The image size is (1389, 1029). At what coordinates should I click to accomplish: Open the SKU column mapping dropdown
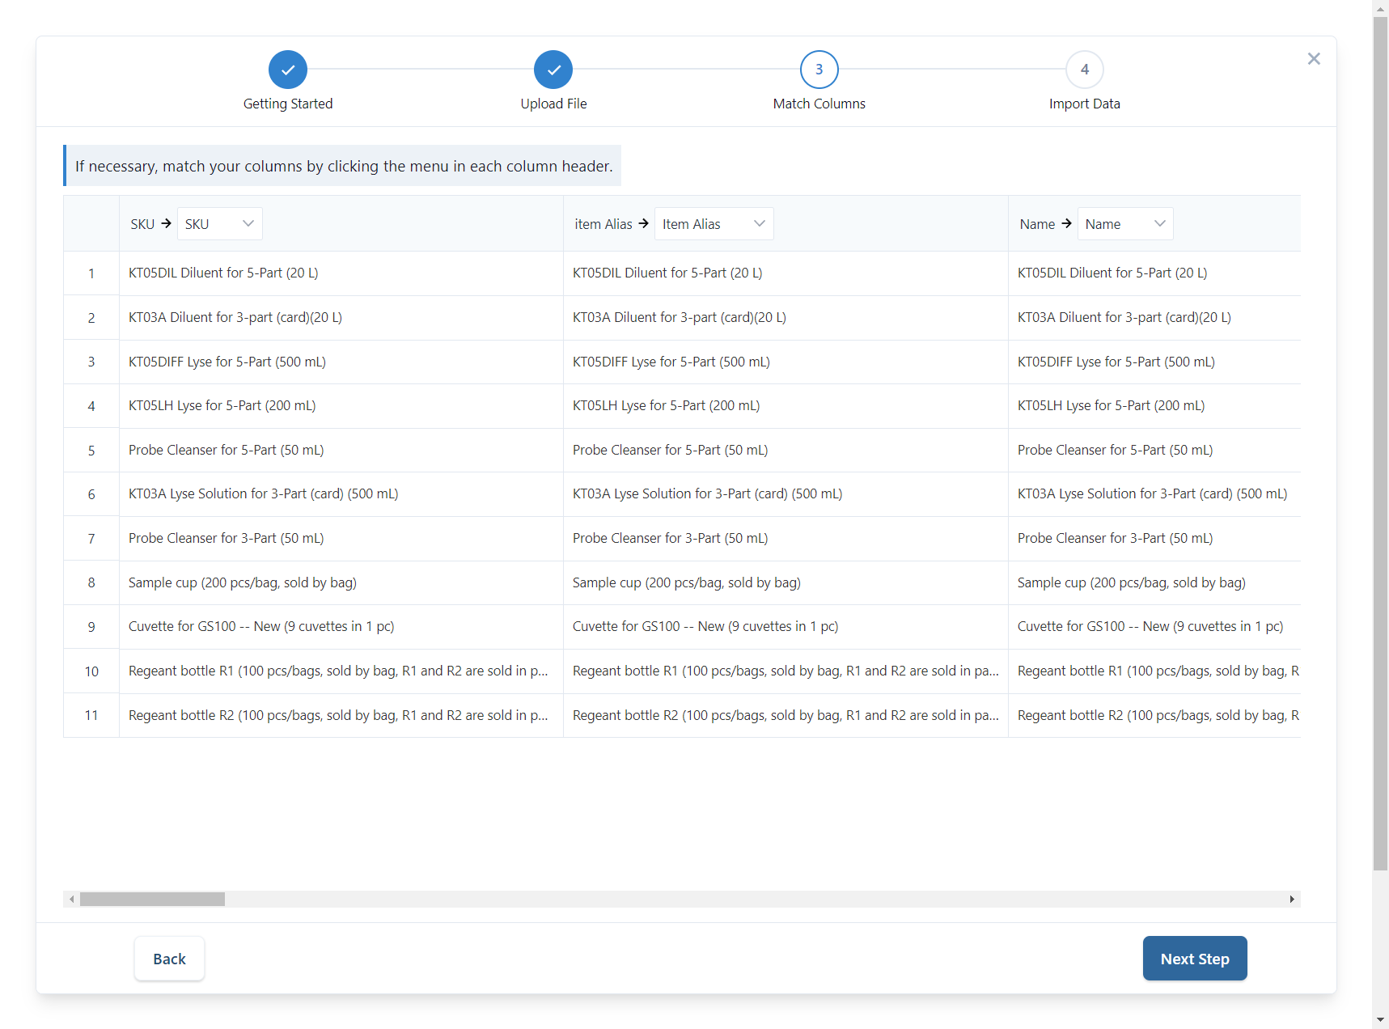coord(219,224)
